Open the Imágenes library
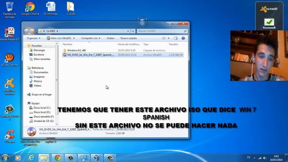The width and height of the screenshot is (288, 162). [39, 76]
